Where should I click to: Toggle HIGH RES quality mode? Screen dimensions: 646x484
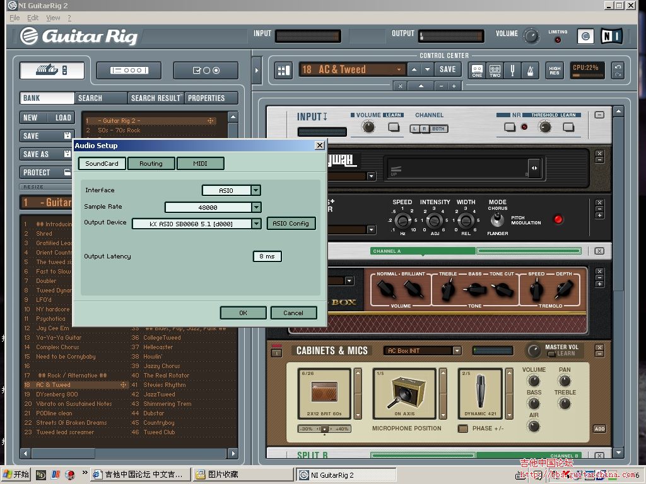[555, 70]
